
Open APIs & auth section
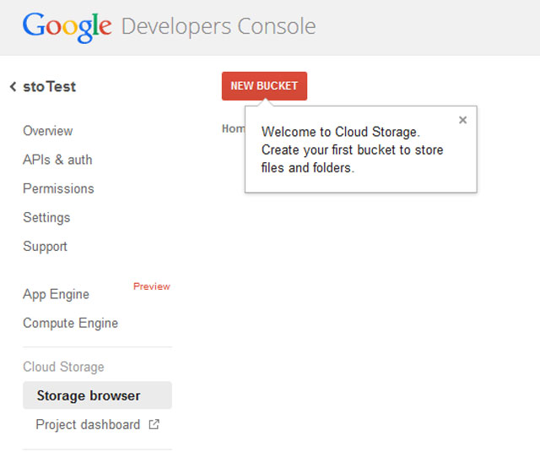57,160
